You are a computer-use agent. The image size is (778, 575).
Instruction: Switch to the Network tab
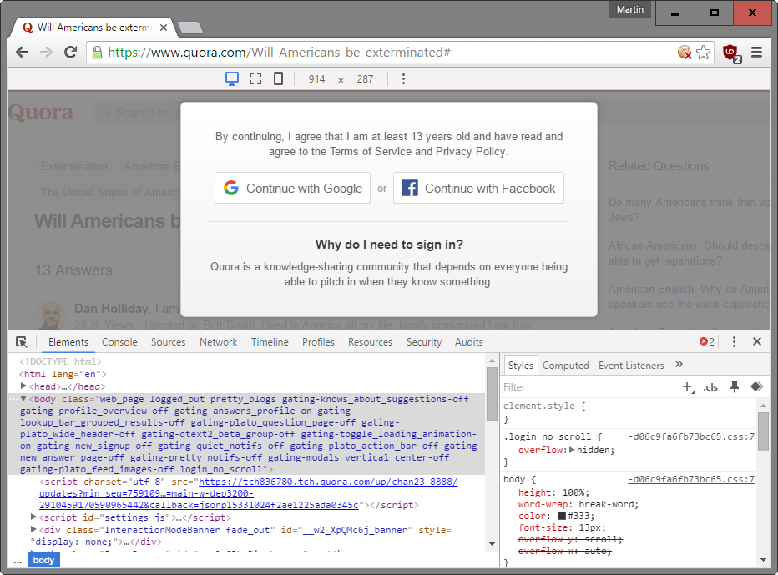(x=218, y=341)
